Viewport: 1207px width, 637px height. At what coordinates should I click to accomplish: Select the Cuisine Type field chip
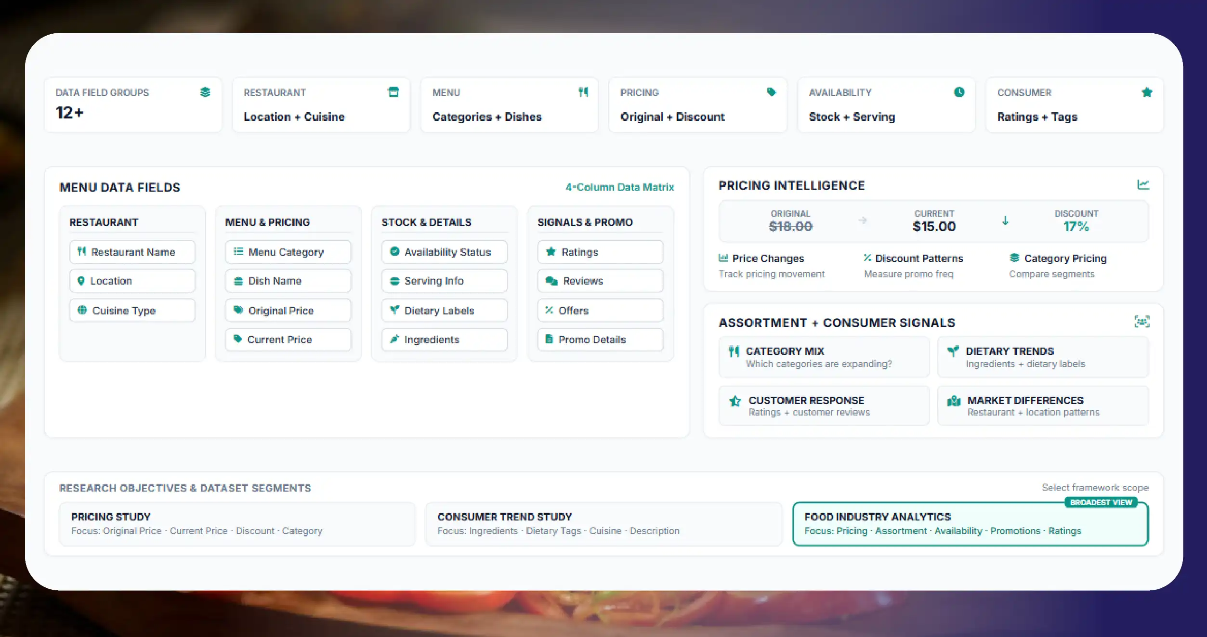coord(132,311)
